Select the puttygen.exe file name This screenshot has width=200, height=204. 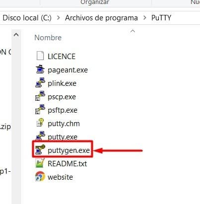68,150
